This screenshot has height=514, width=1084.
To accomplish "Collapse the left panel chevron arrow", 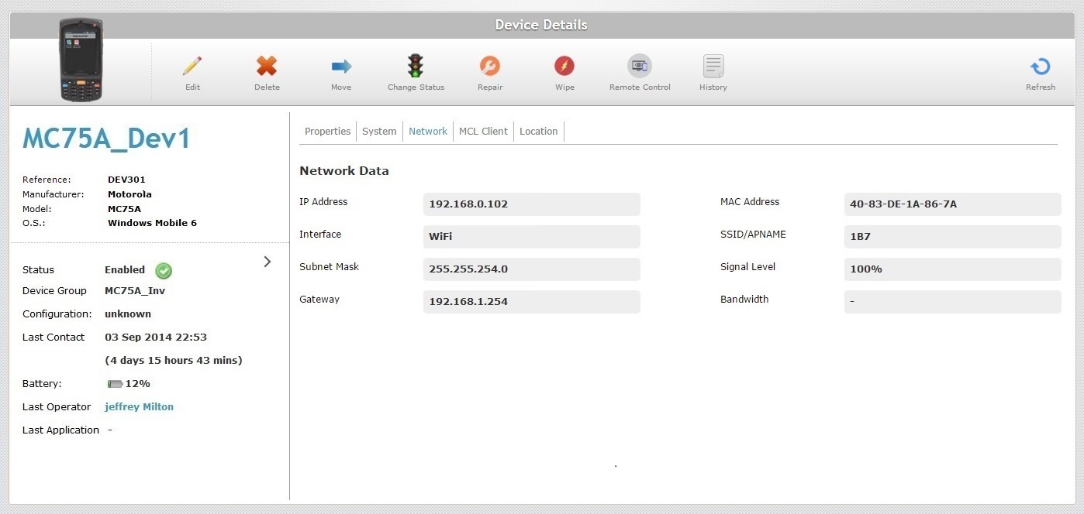I will coord(268,262).
